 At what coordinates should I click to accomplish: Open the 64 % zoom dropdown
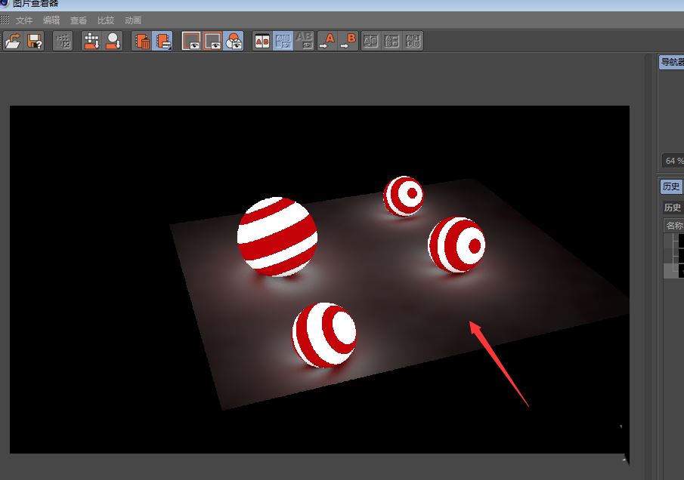[673, 161]
